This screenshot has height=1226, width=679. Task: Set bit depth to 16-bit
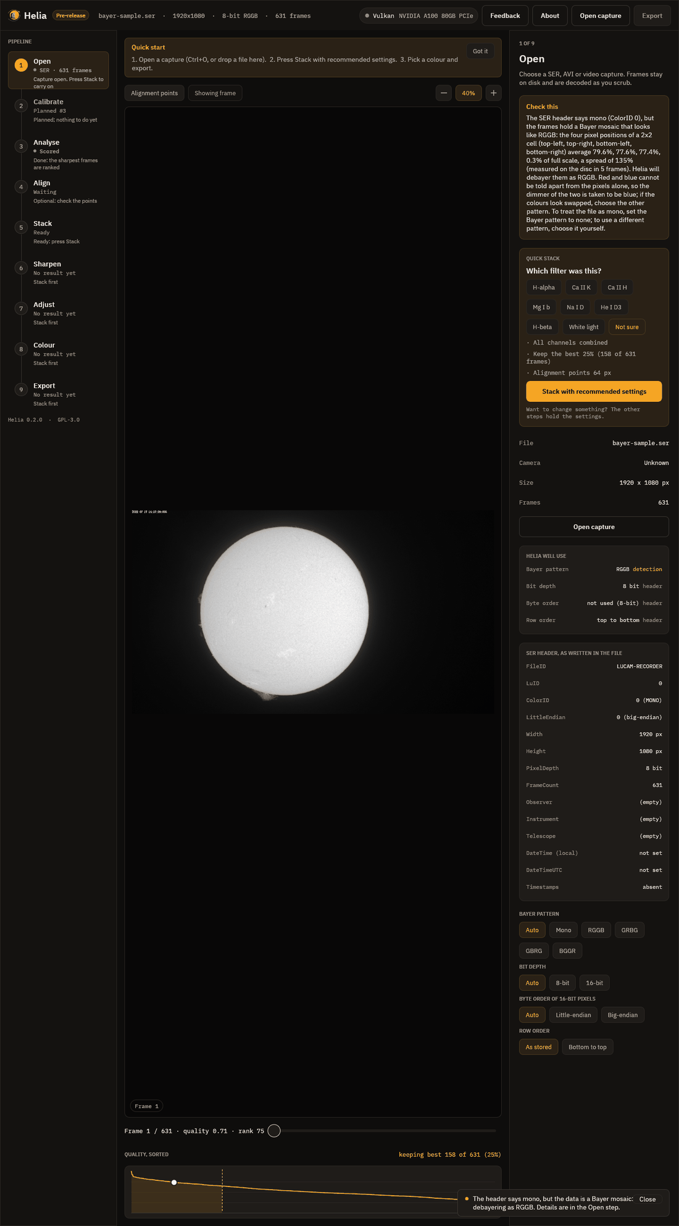pos(594,983)
